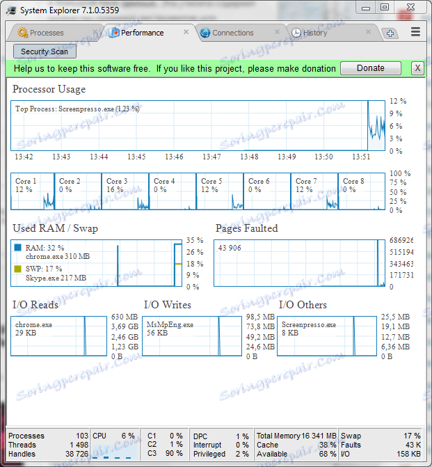Select the Core 2 usage graph
The height and width of the screenshot is (467, 432).
point(78,191)
